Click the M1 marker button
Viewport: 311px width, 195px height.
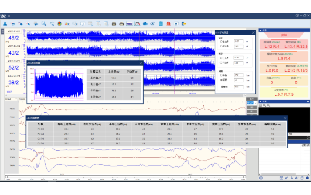point(252,112)
